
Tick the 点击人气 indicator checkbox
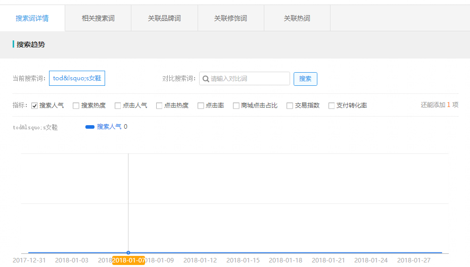coord(118,106)
